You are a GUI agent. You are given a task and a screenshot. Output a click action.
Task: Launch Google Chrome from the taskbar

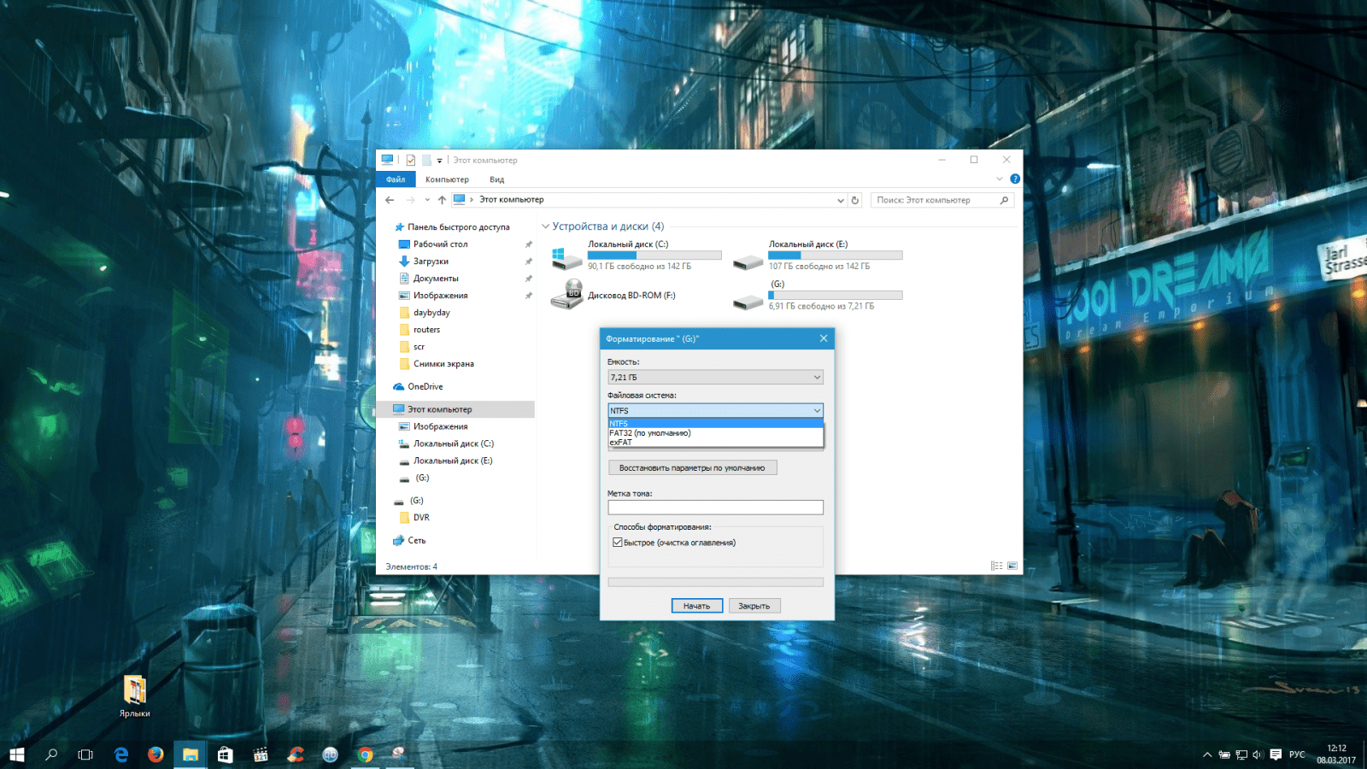(x=365, y=754)
